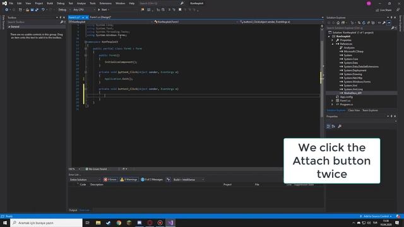The width and height of the screenshot is (404, 227).
Task: Open the File menu
Action: (x=11, y=3)
